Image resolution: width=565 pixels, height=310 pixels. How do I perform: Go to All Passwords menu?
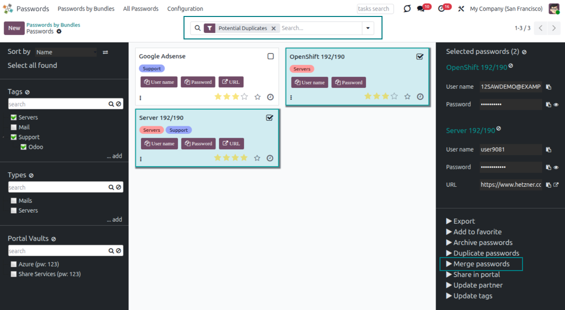[140, 9]
